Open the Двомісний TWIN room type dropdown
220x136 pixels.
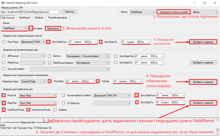coord(43,42)
